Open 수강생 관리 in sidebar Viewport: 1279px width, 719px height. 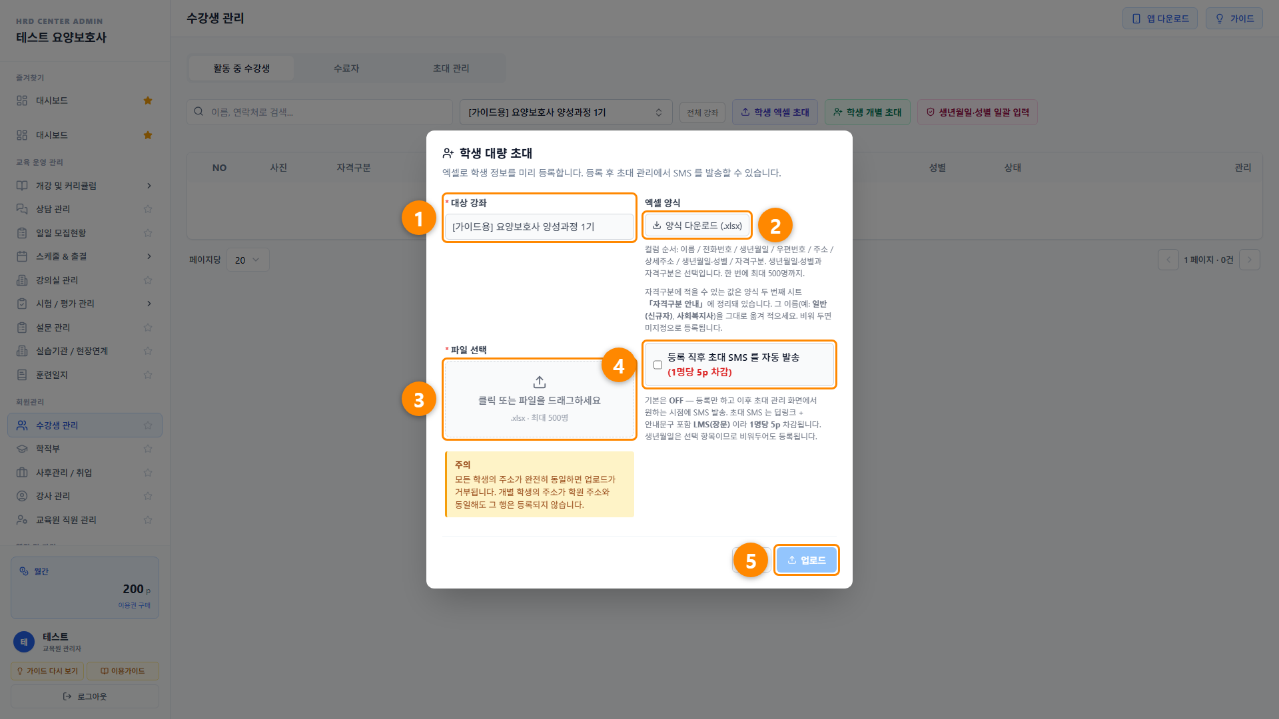(85, 425)
